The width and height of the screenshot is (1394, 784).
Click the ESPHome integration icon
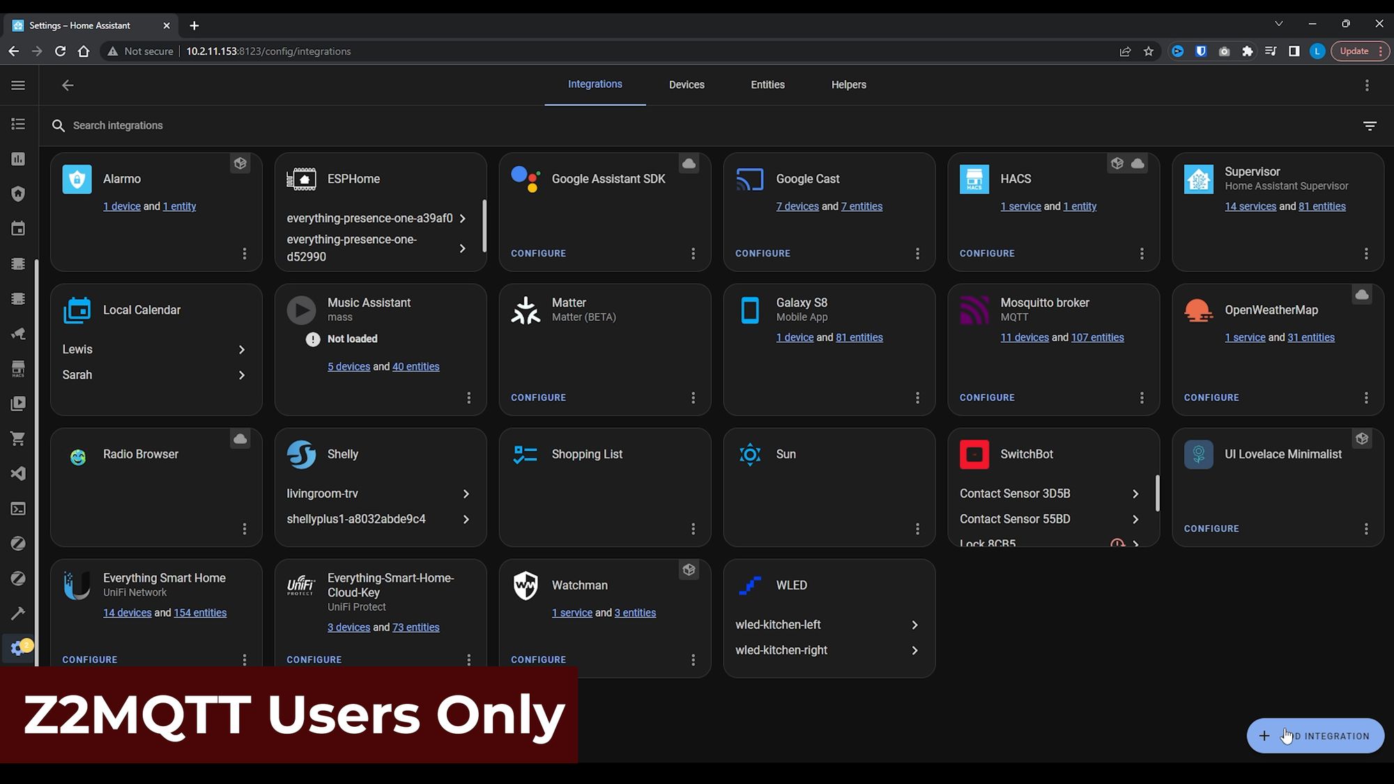(x=300, y=179)
